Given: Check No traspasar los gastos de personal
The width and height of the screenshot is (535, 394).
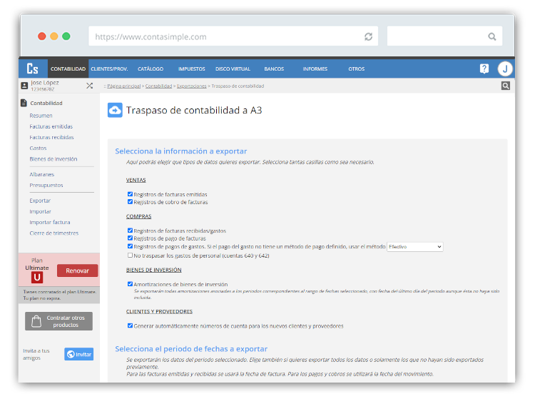Looking at the screenshot, I should (130, 255).
